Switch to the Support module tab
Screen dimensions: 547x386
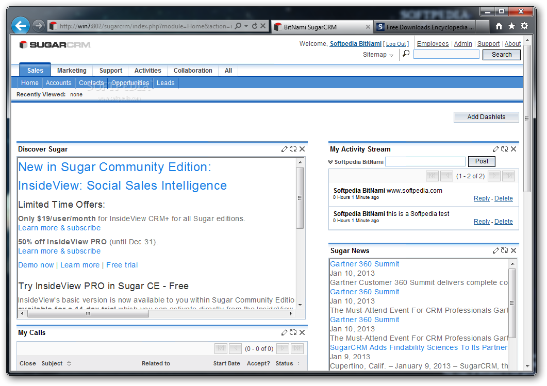point(111,71)
